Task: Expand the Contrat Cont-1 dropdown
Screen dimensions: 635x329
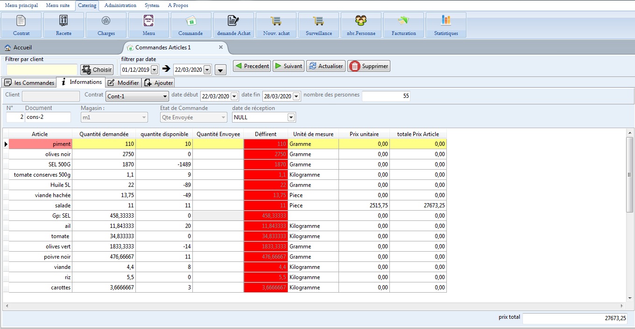Action: (x=165, y=96)
